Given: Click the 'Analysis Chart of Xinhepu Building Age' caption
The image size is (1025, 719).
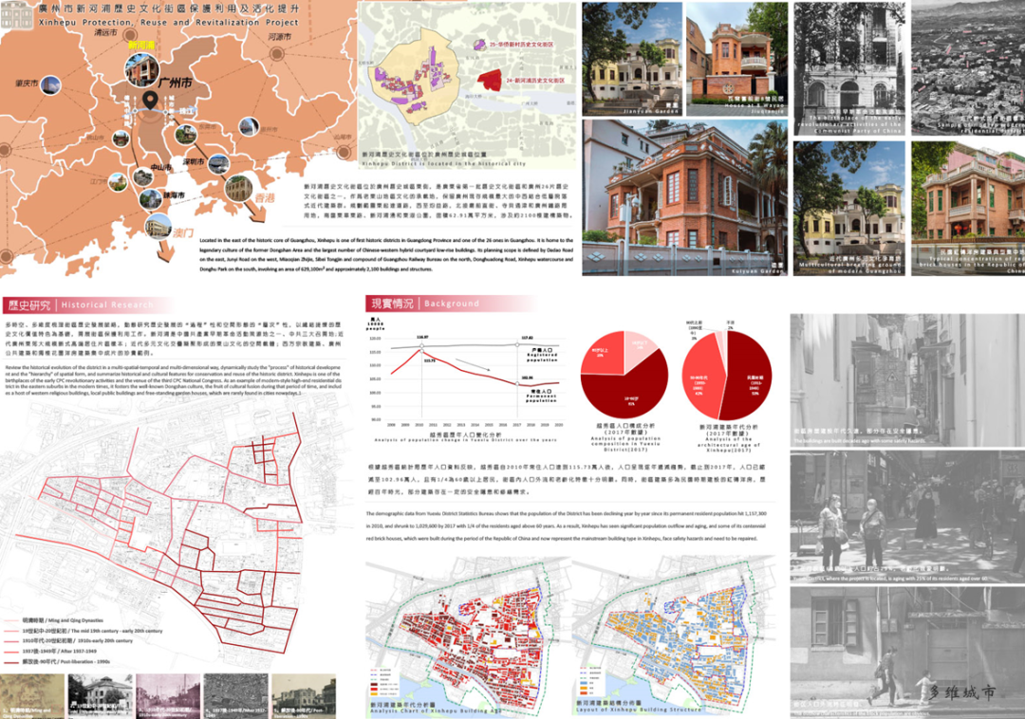Looking at the screenshot, I should [436, 711].
